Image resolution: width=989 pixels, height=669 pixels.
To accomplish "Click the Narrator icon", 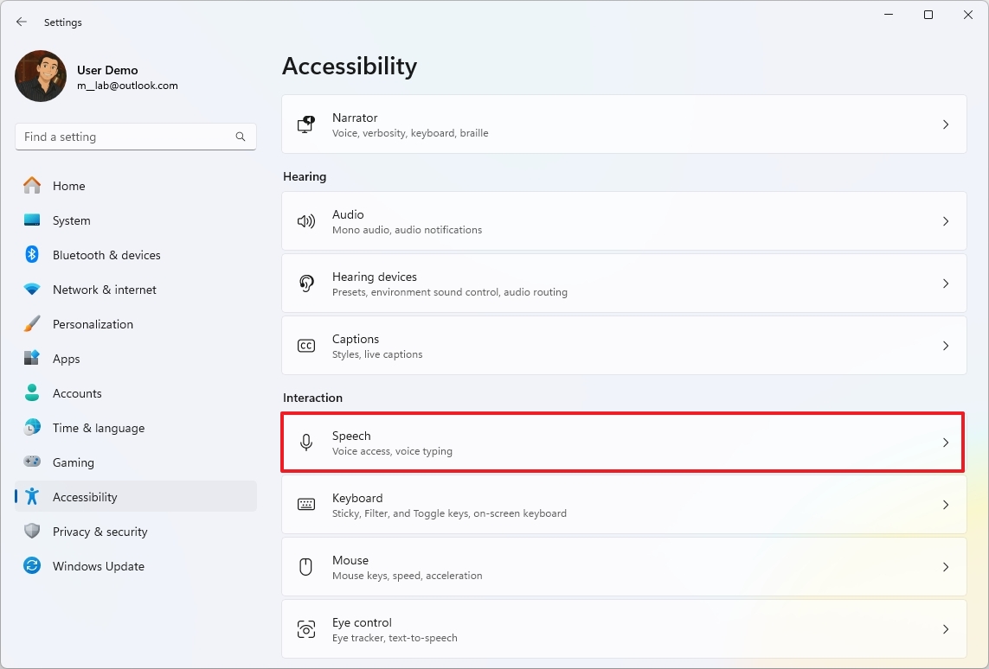I will 305,124.
